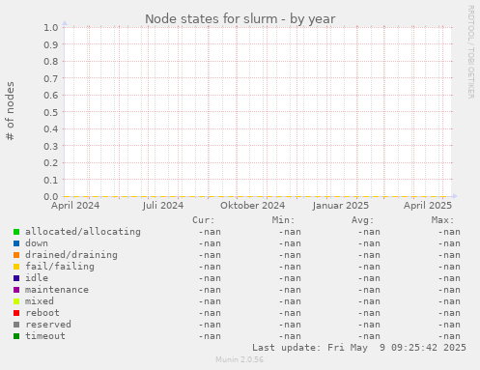This screenshot has height=370, width=480.
Task: Click the 'Min:' column header
Action: coord(283,220)
